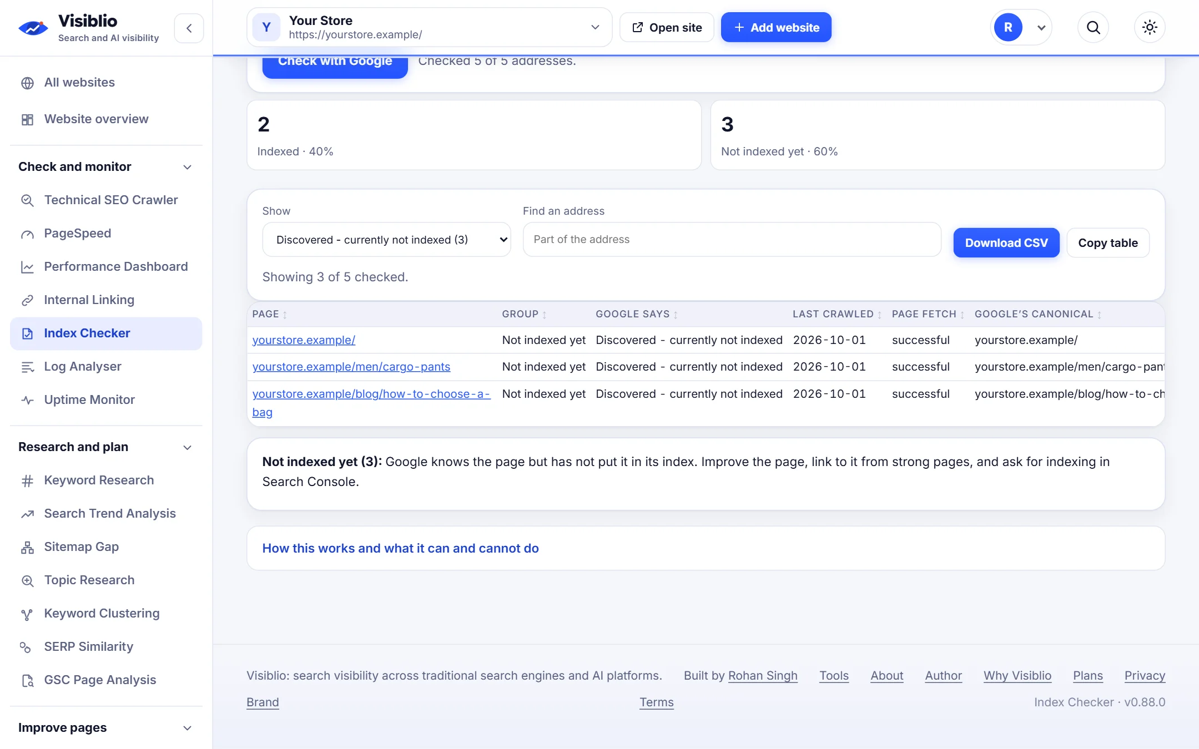The width and height of the screenshot is (1199, 749).
Task: Collapse the Check and monitor section
Action: (x=106, y=167)
